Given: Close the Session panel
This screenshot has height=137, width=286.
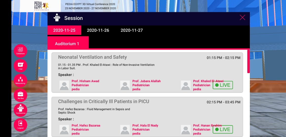Looking at the screenshot, I should 242,18.
